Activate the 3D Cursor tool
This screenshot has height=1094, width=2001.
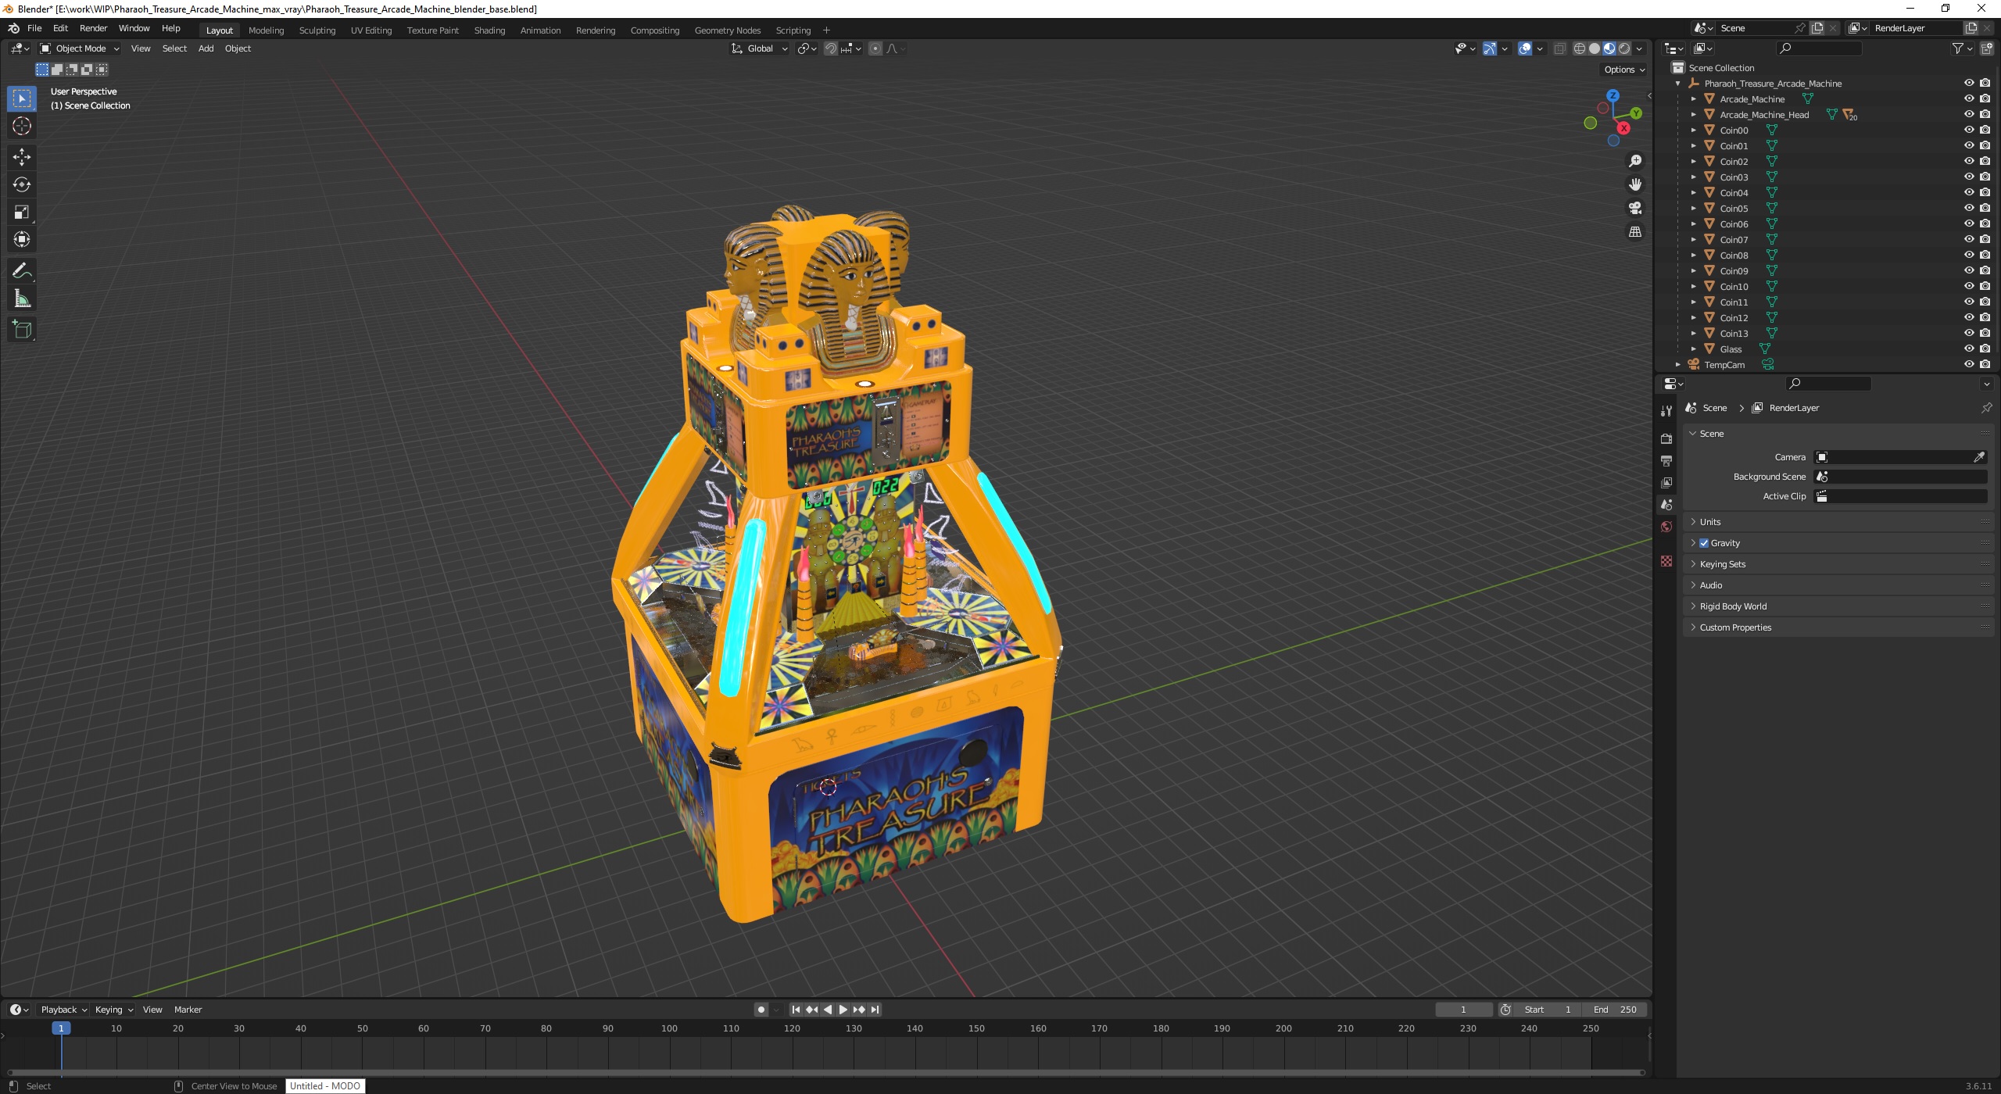point(21,126)
